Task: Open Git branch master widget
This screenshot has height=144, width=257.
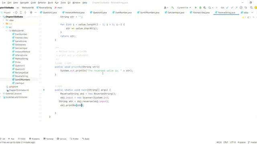Action: point(253,142)
